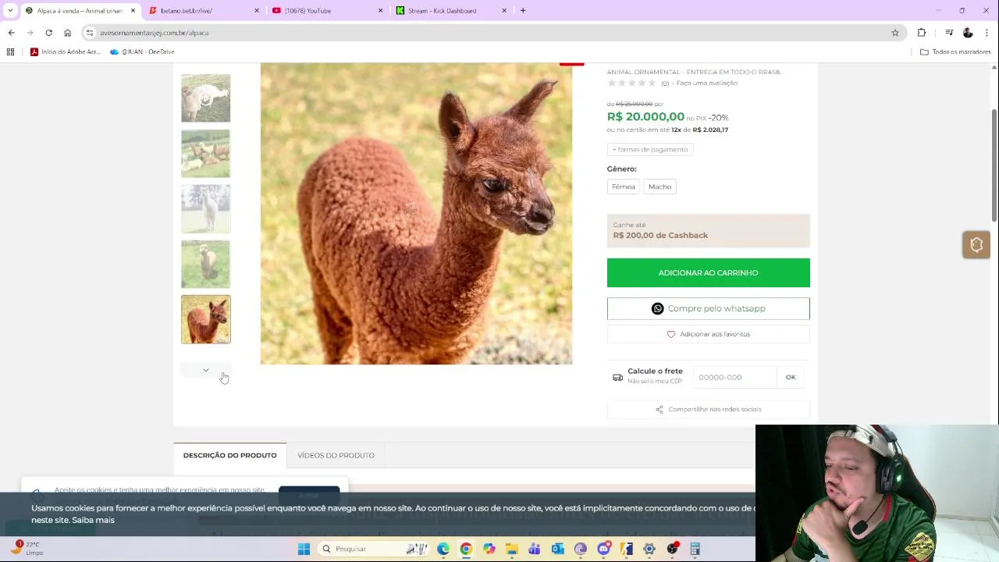Image resolution: width=999 pixels, height=562 pixels.
Task: Open Discord from the taskbar
Action: pyautogui.click(x=603, y=549)
